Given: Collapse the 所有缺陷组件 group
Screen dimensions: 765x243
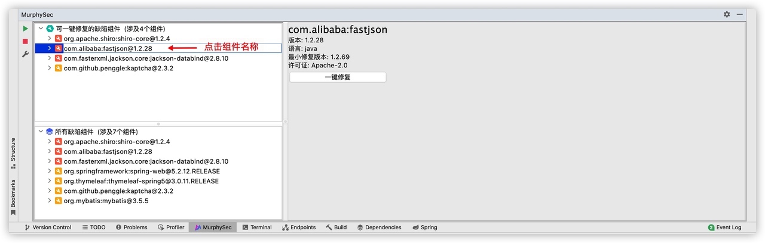Looking at the screenshot, I should pos(41,132).
